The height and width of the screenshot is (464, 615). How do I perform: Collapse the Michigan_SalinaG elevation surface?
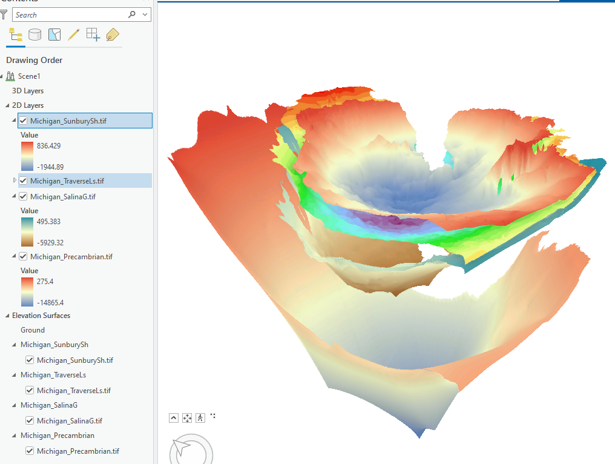click(14, 405)
